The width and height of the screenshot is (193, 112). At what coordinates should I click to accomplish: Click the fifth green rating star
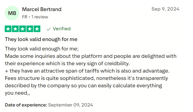click(37, 29)
